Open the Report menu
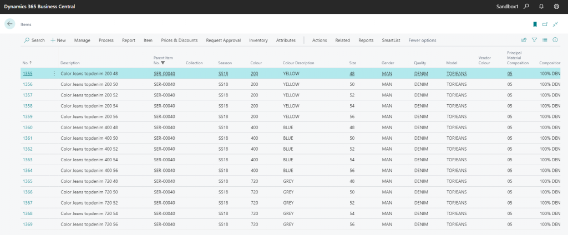 tap(129, 40)
